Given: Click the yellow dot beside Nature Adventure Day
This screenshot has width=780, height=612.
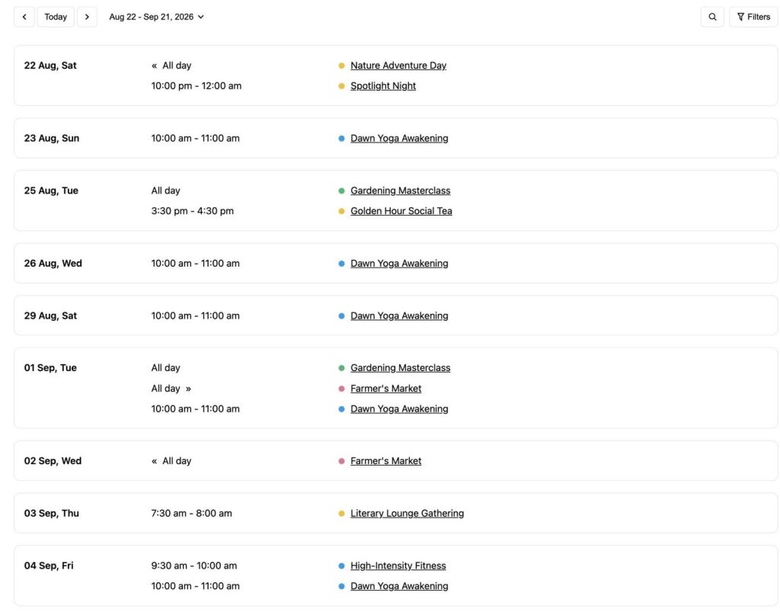Looking at the screenshot, I should click(x=341, y=66).
